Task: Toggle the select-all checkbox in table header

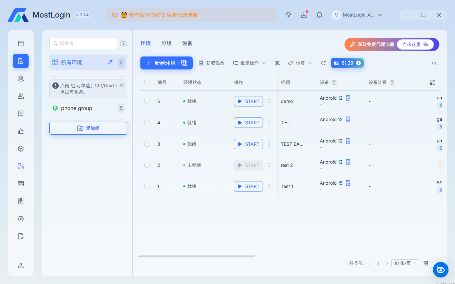Action: pyautogui.click(x=147, y=82)
